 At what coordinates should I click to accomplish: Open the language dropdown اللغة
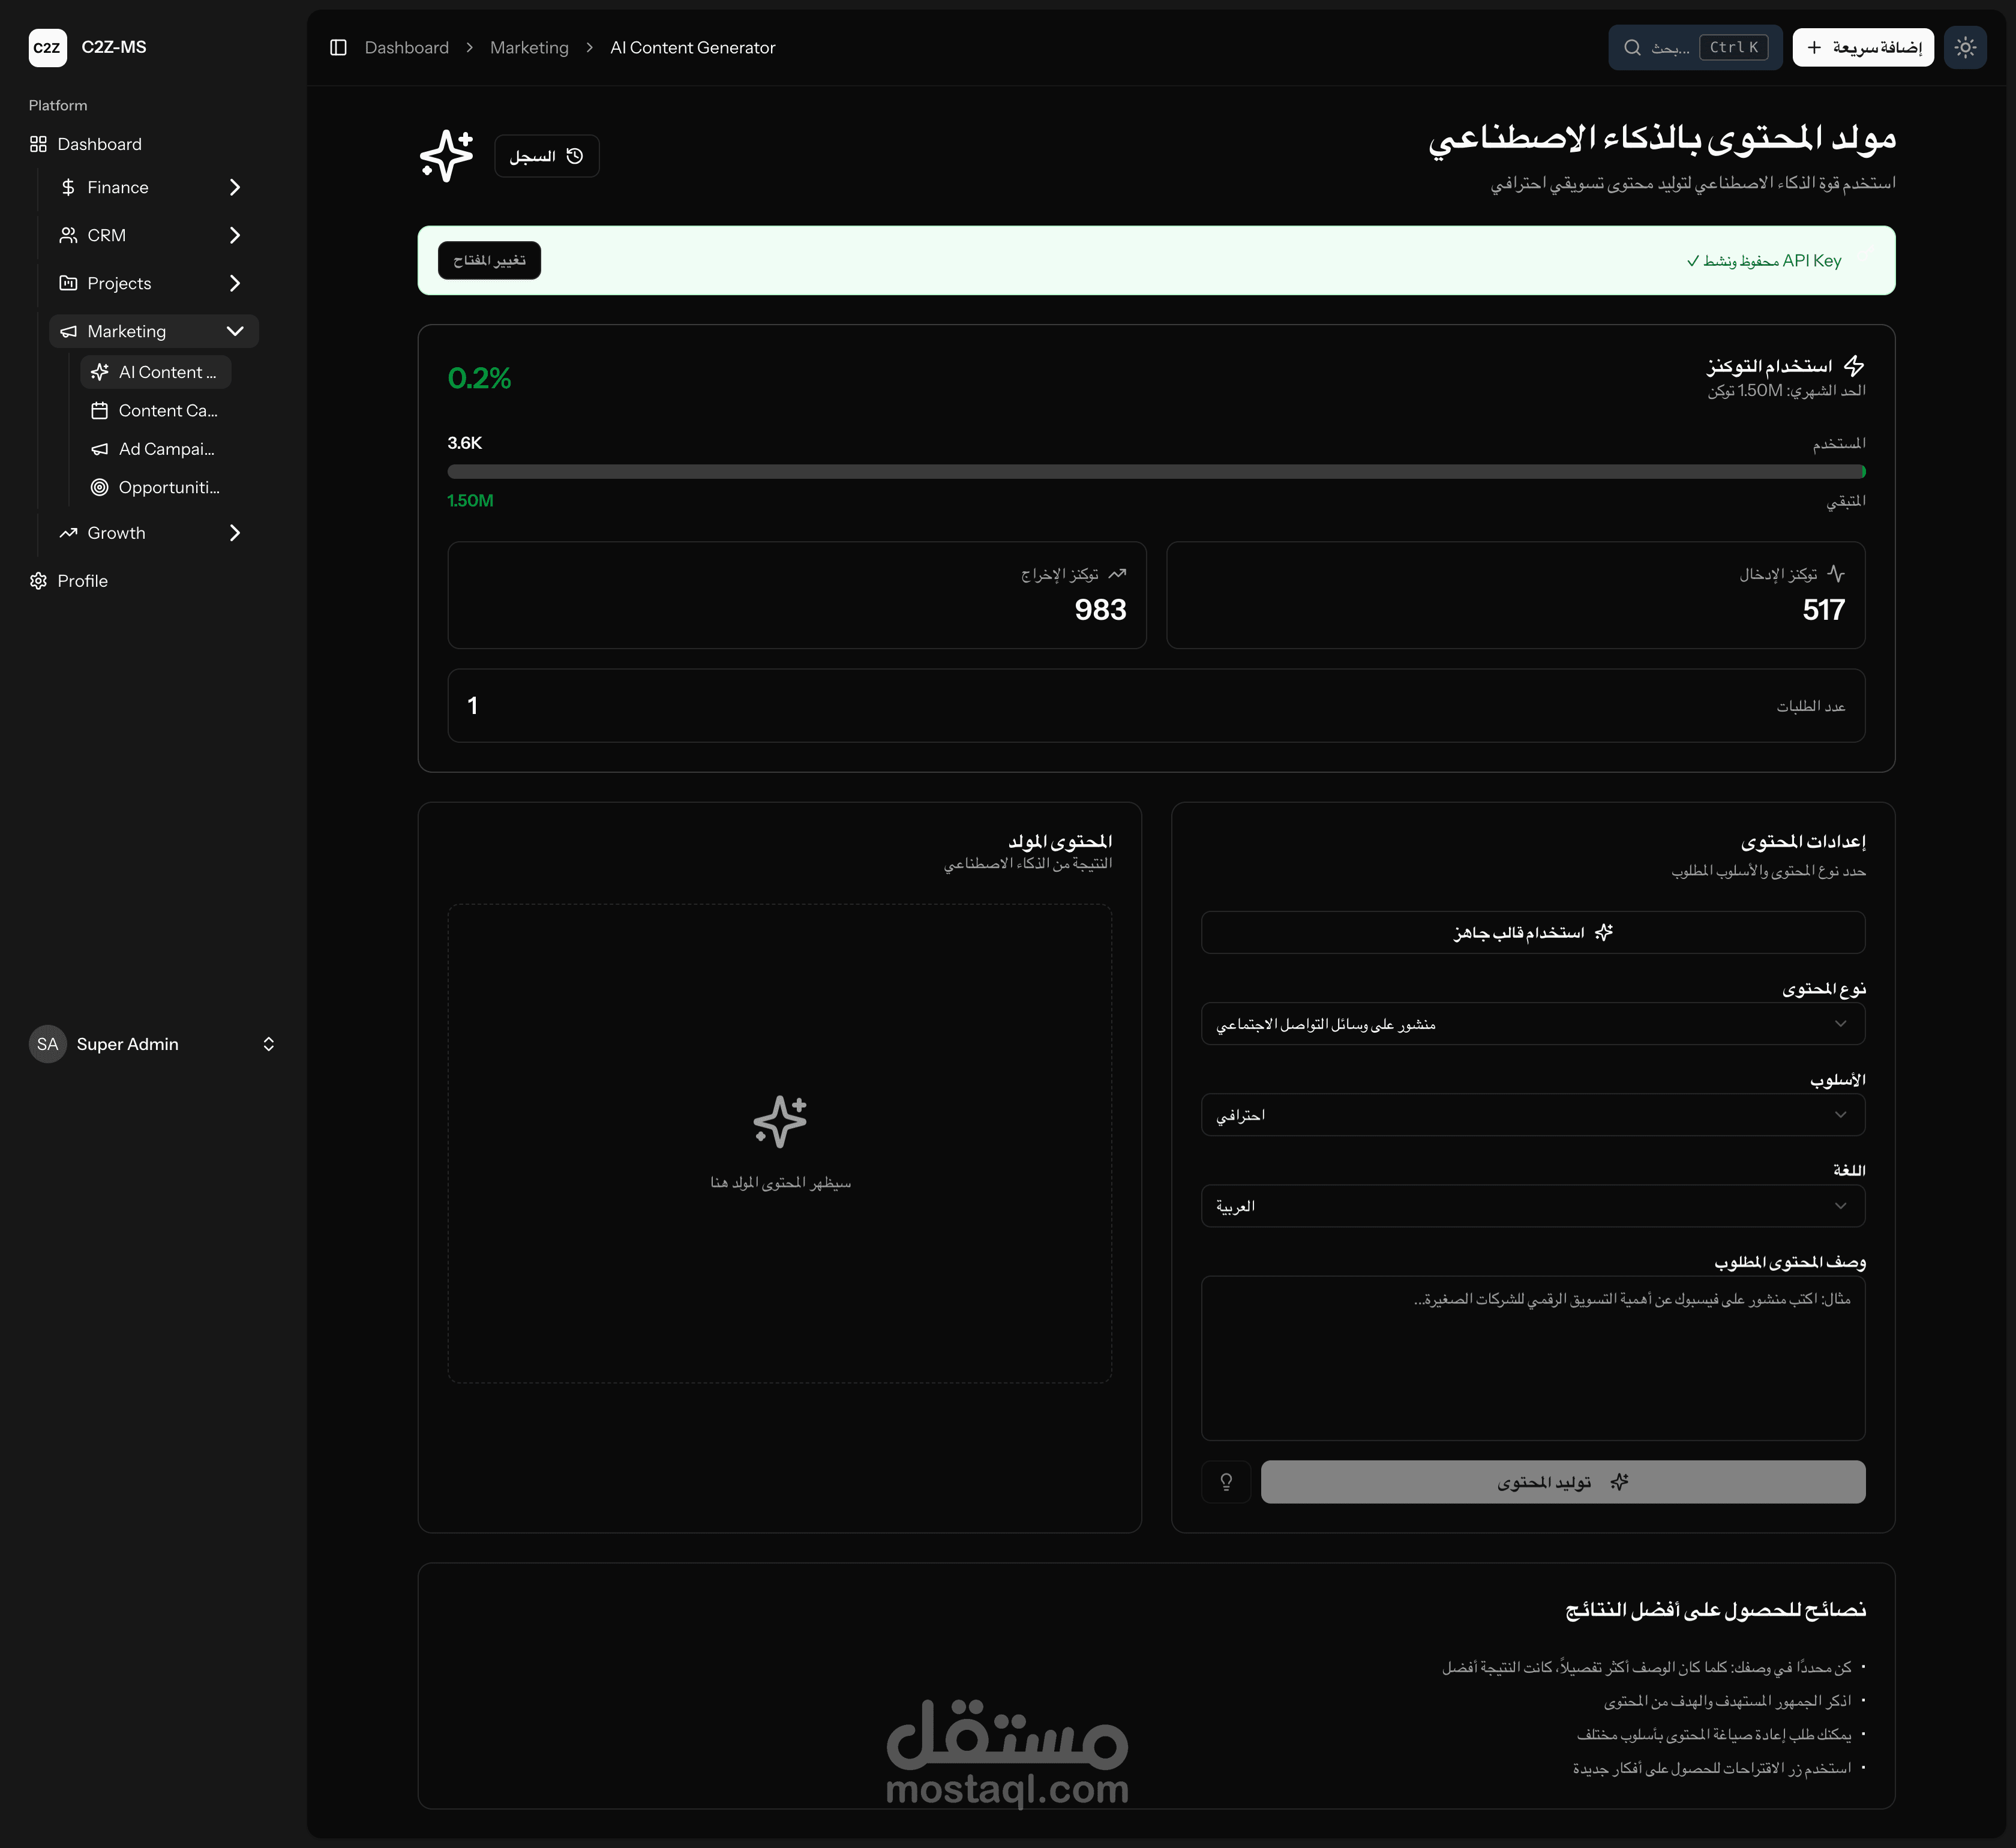[x=1532, y=1206]
